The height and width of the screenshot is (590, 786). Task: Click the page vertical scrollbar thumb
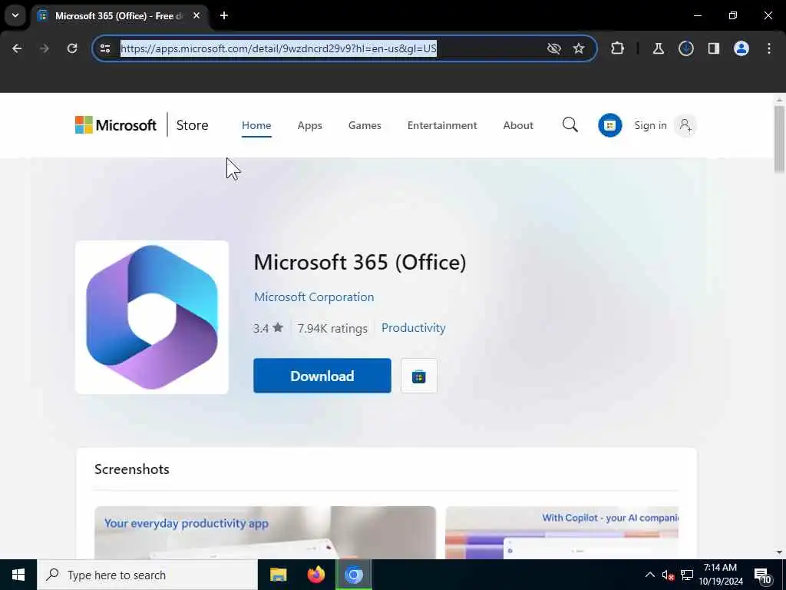pos(779,140)
